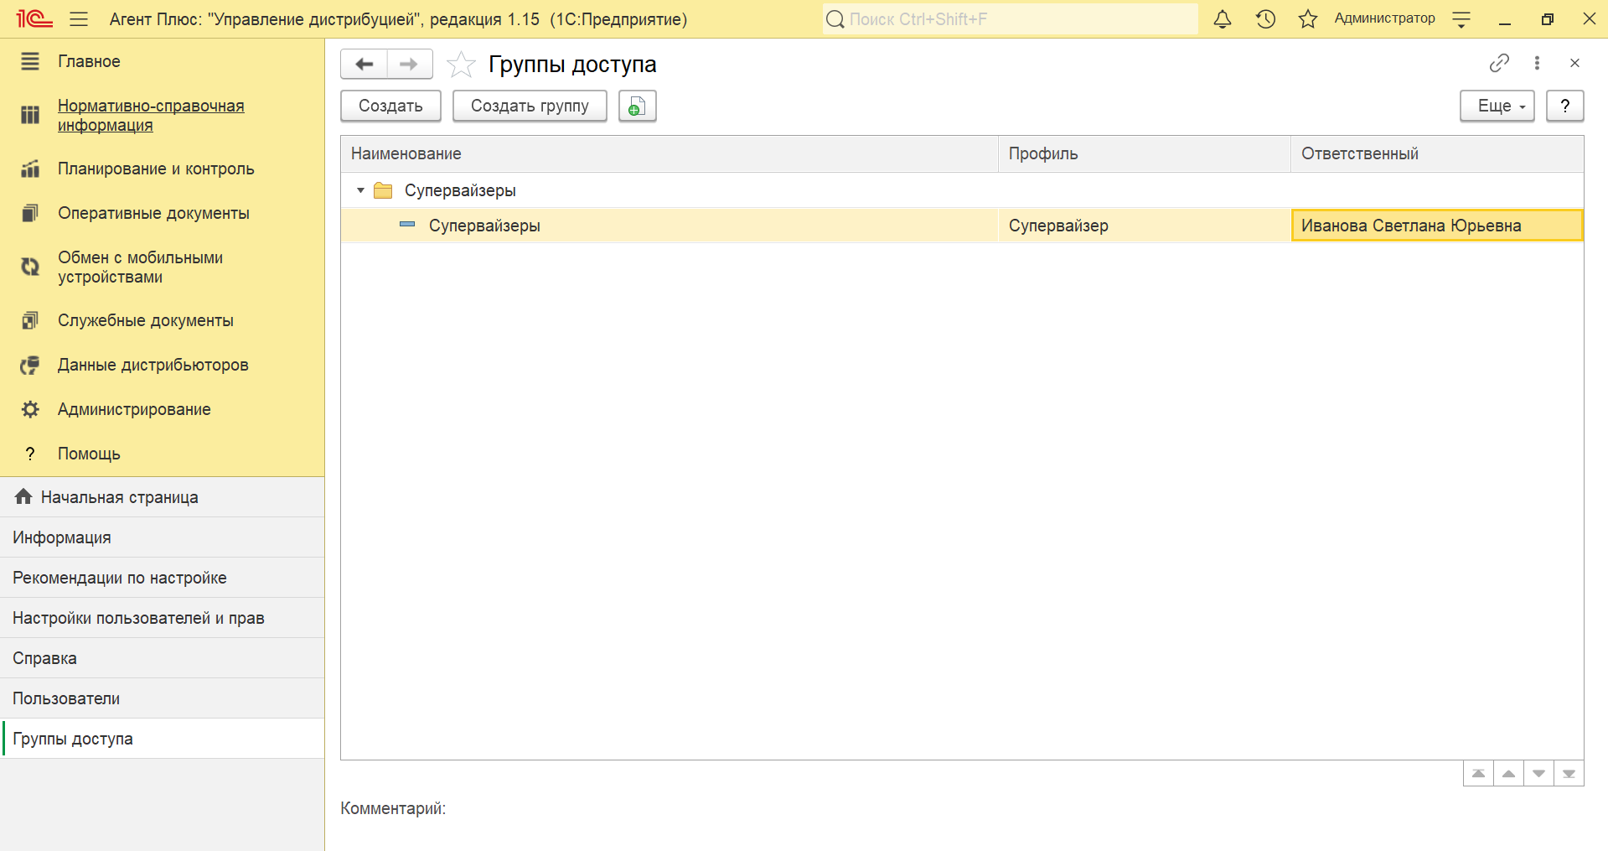Open the settings lines menu beside Администратор
Screen dimensions: 1608x851
point(1461,19)
